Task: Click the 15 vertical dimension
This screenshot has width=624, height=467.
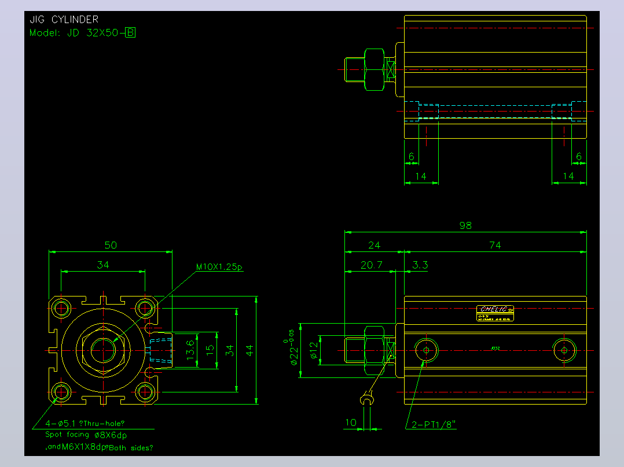Action: click(x=210, y=350)
